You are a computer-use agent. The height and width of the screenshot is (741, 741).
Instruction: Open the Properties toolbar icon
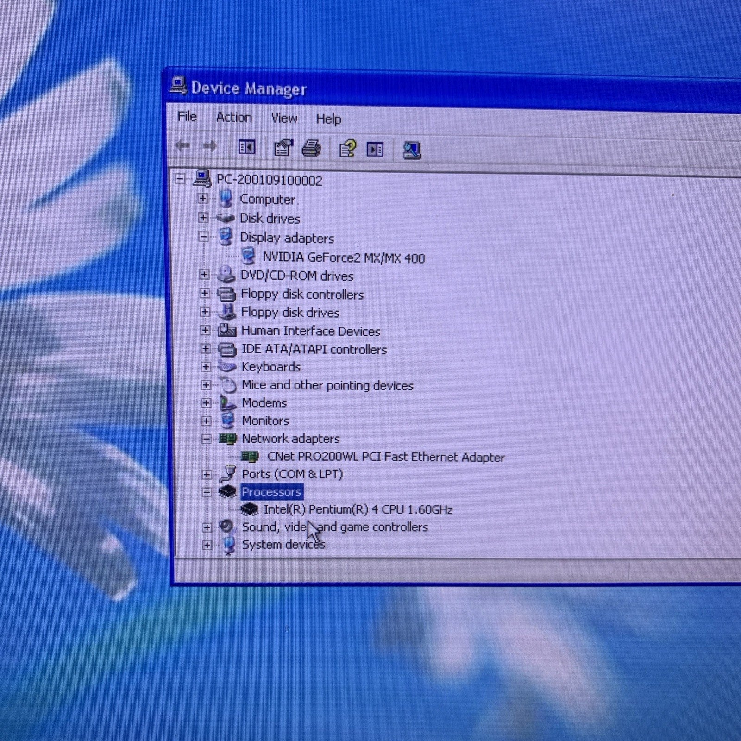tap(283, 148)
